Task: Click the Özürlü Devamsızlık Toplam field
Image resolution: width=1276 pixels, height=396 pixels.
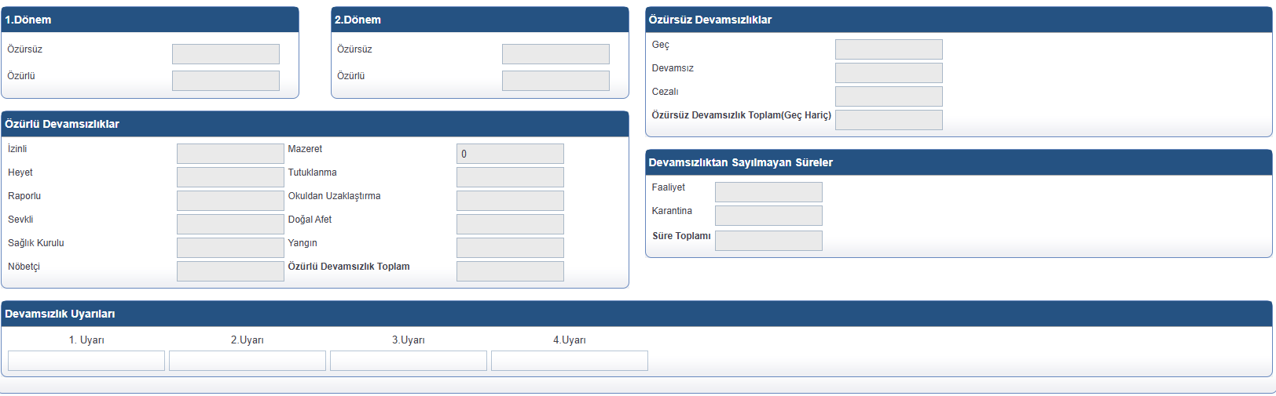Action: point(510,271)
